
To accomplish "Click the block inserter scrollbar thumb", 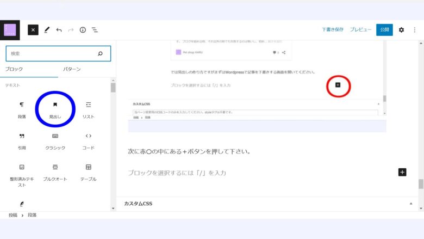I will tap(113, 88).
